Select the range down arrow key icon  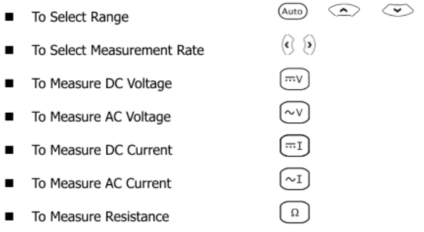pos(398,10)
